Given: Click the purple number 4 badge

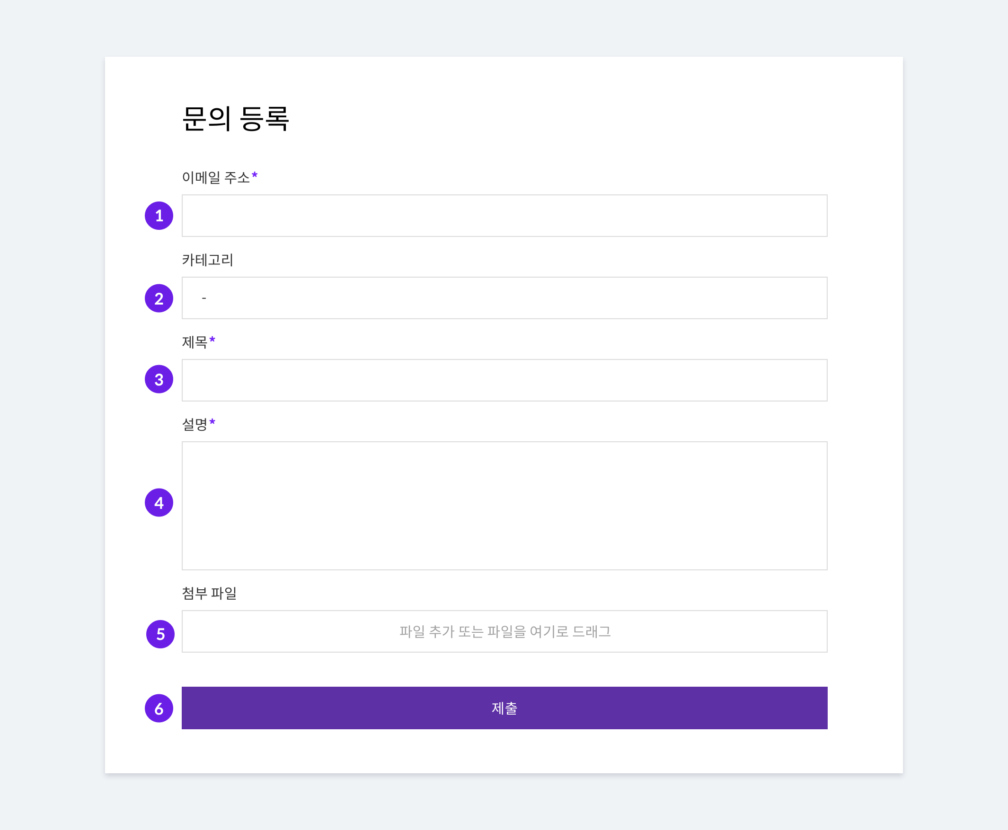Looking at the screenshot, I should [159, 503].
